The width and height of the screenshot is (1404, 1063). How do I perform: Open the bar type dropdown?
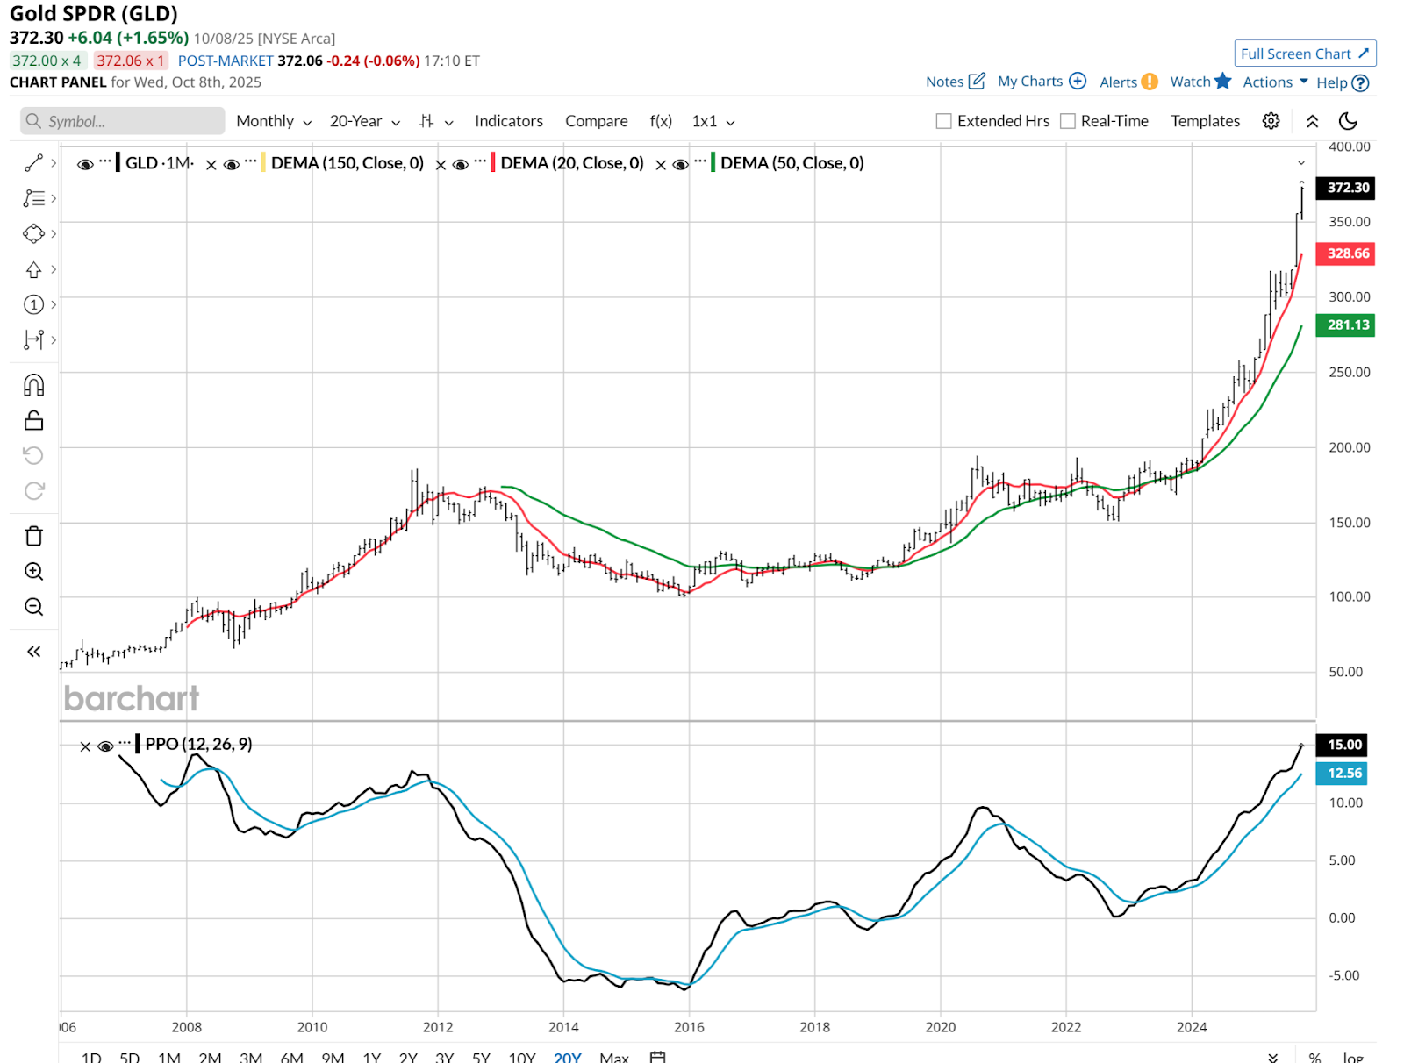point(436,121)
